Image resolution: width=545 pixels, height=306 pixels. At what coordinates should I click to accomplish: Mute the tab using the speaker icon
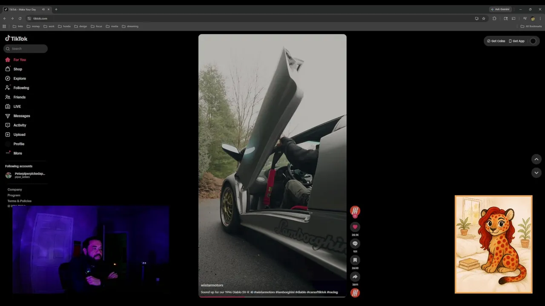click(x=43, y=9)
